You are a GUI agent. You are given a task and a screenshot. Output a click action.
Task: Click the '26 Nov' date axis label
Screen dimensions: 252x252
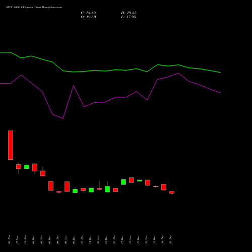pyautogui.click(x=10, y=239)
